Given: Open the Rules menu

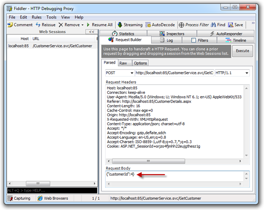Looking at the screenshot, I should (37, 17).
